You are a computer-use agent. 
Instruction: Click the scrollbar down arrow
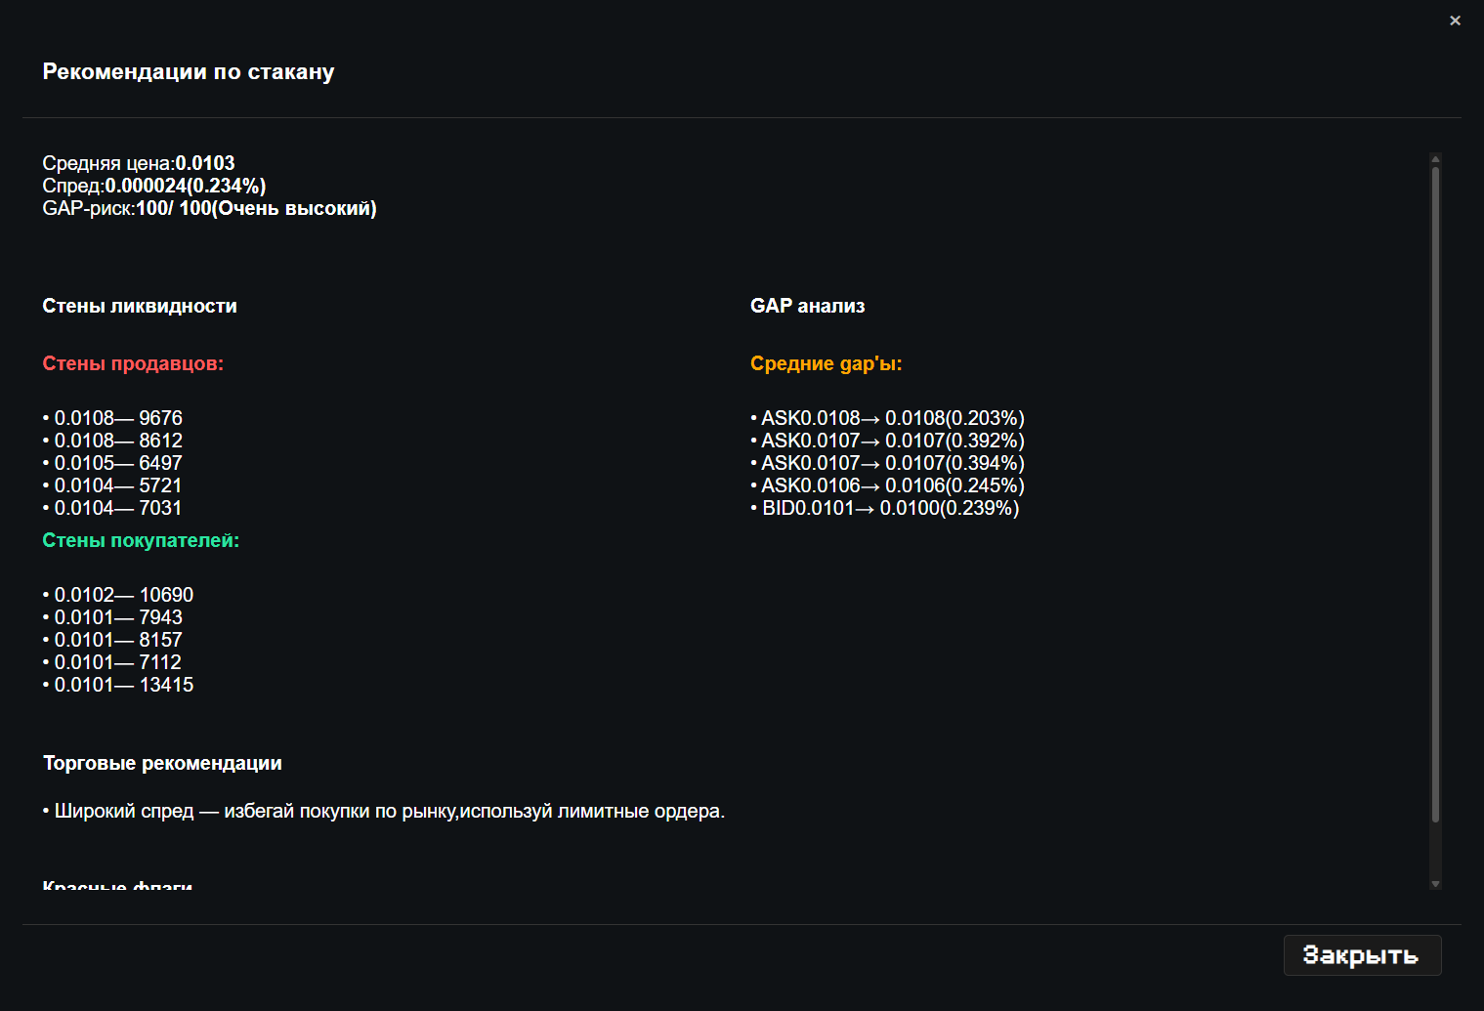[x=1435, y=883]
